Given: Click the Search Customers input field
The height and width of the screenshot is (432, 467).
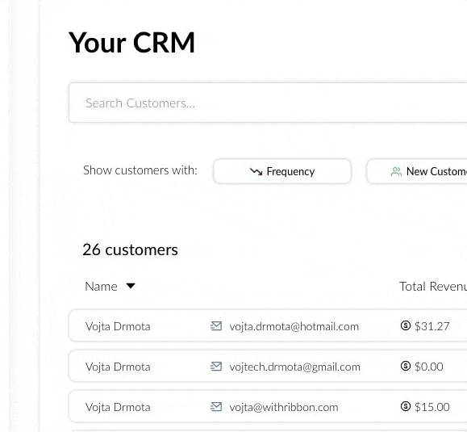Looking at the screenshot, I should 268,103.
